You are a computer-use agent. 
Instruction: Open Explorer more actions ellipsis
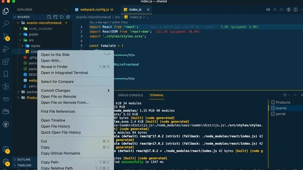pyautogui.click(x=66, y=9)
